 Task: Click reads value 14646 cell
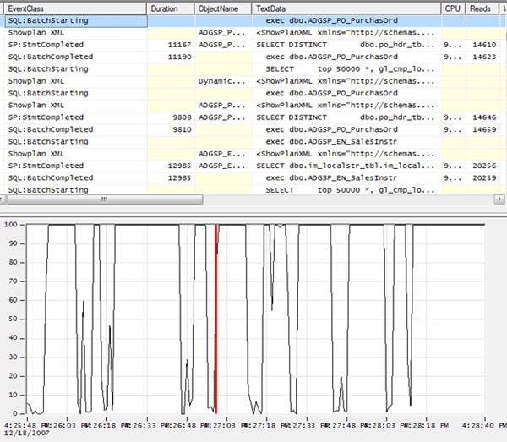(484, 117)
